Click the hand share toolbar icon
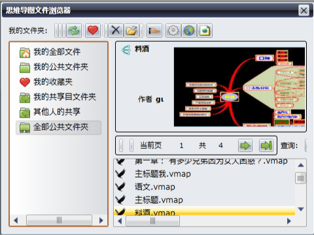Viewport: 314px width, 235px height. point(154,31)
